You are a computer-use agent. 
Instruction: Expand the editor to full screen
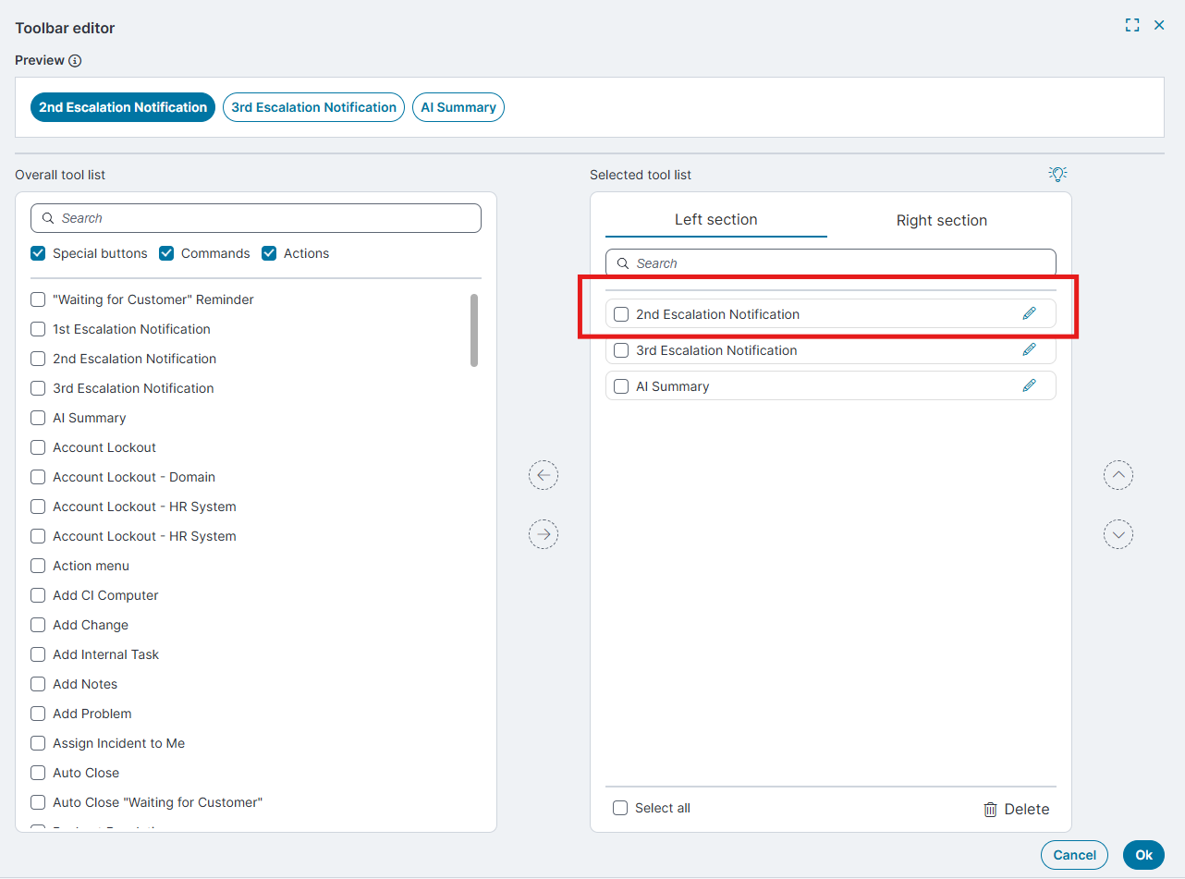click(1131, 26)
